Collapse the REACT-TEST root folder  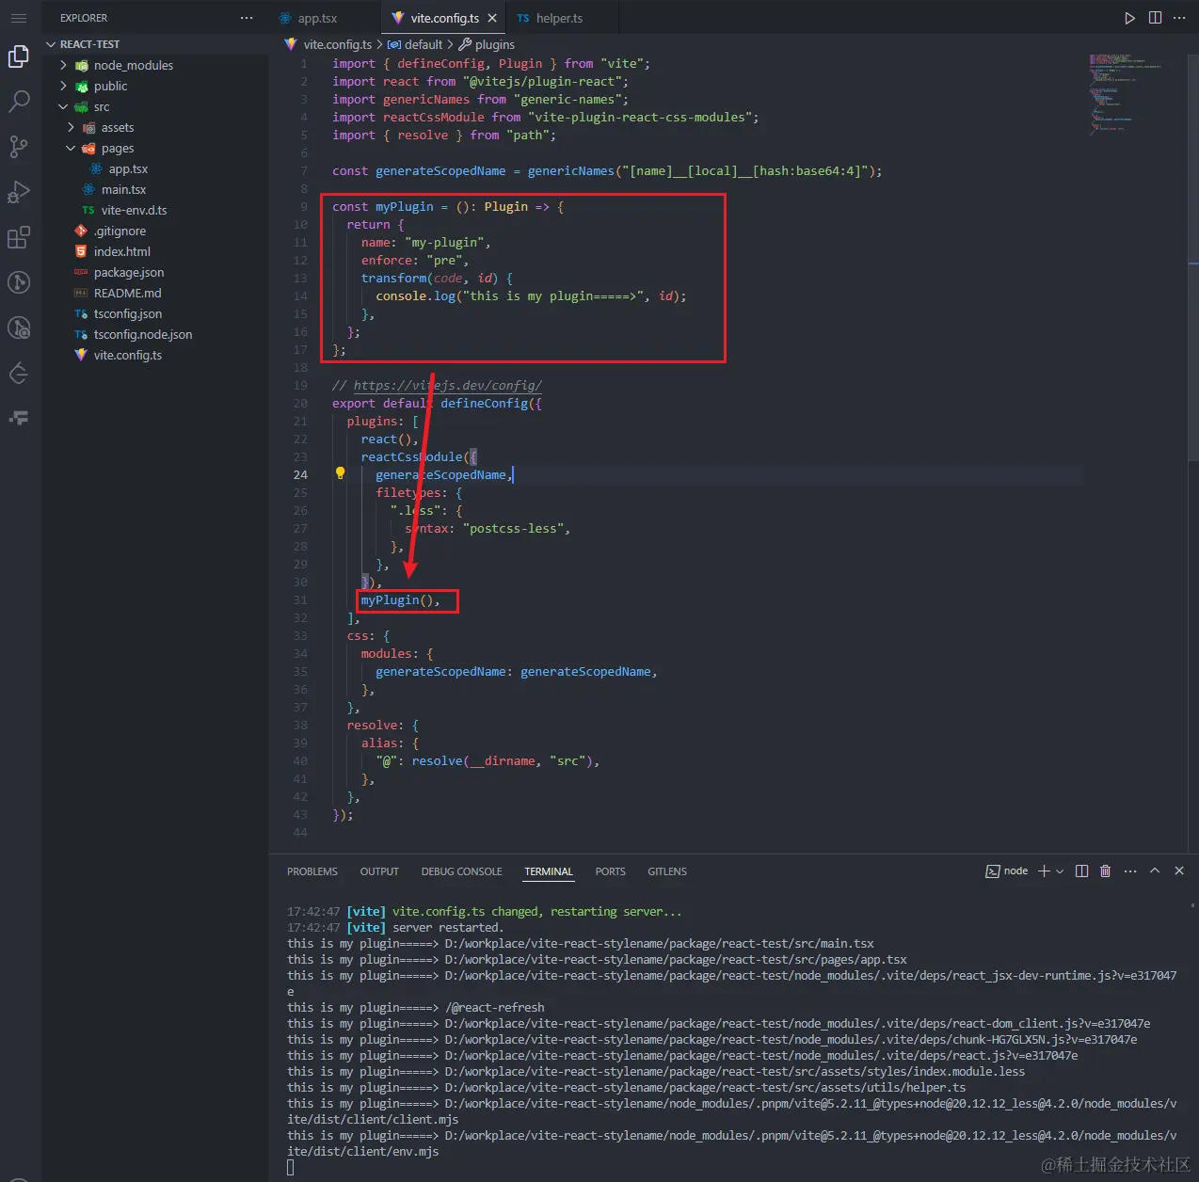tap(51, 44)
